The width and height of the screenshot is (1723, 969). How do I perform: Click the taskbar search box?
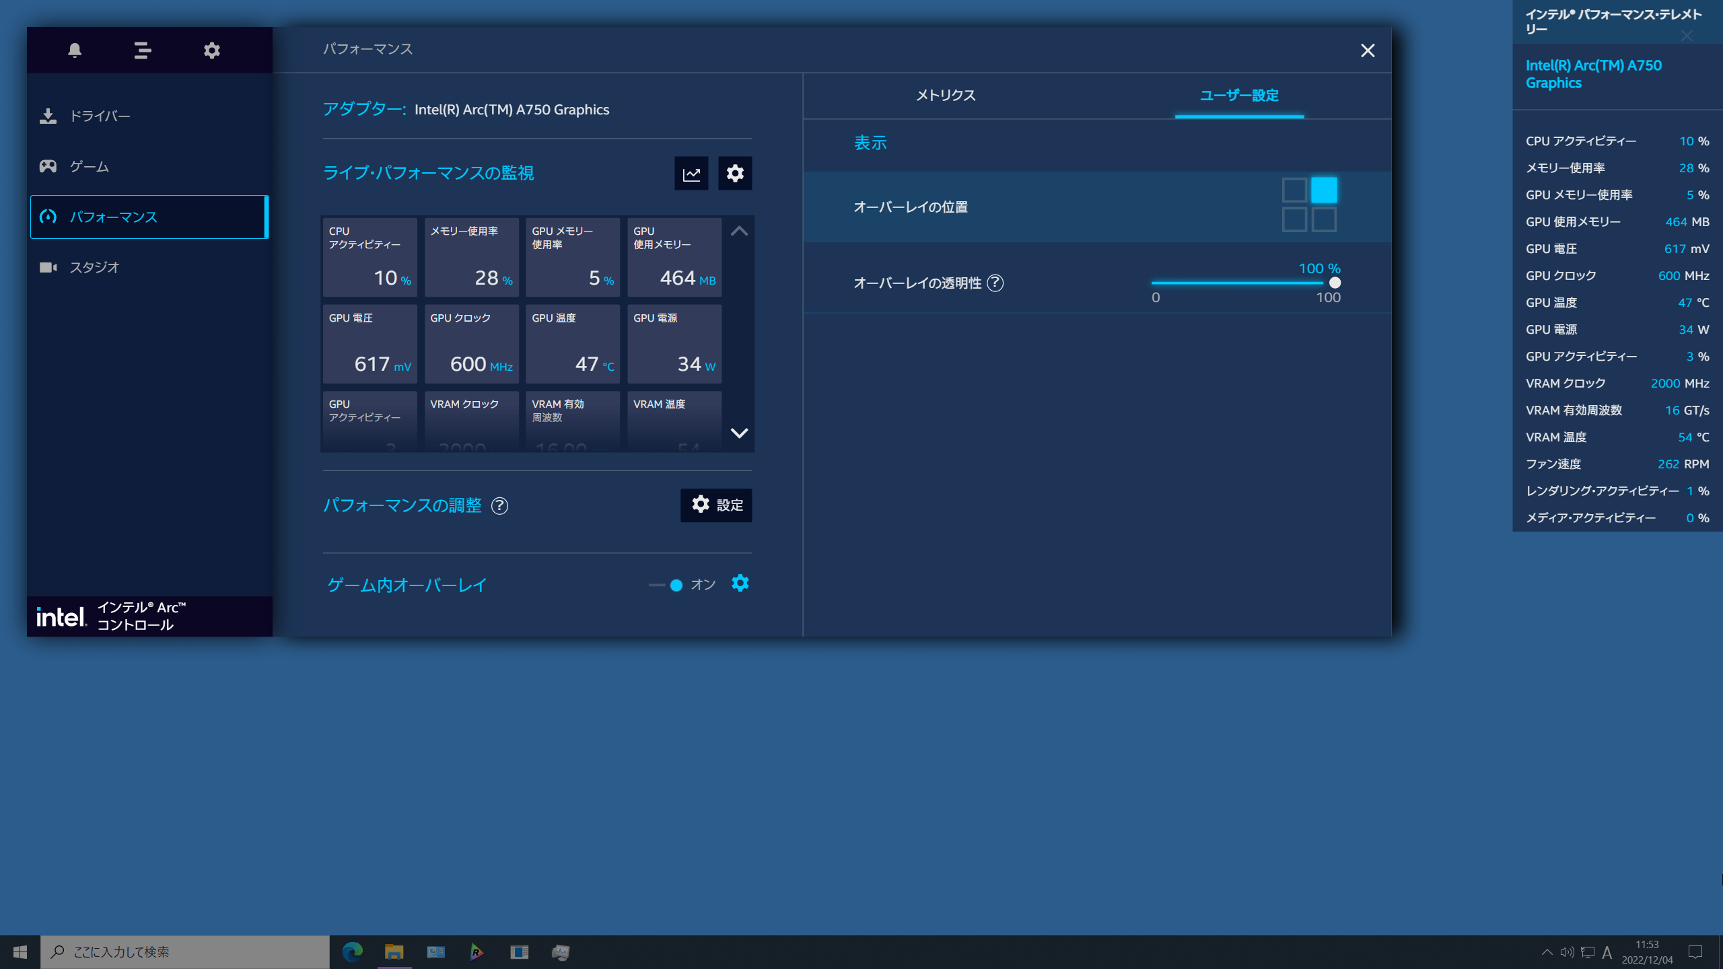(185, 952)
